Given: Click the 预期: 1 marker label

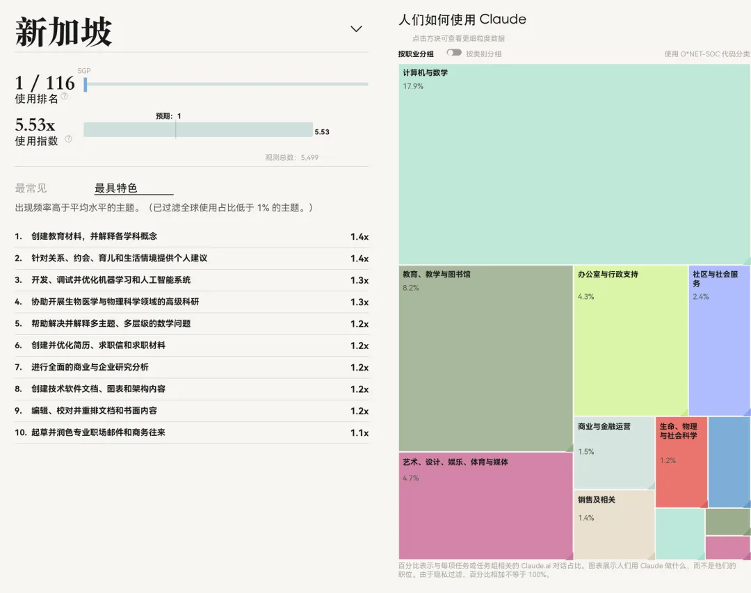Looking at the screenshot, I should [x=168, y=116].
